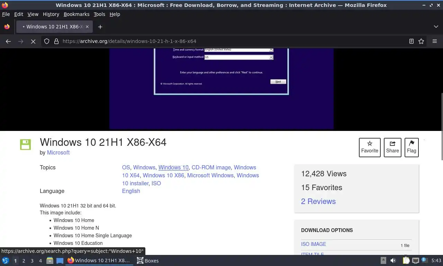The width and height of the screenshot is (443, 266).
Task: Favorite this item with star button
Action: pos(370,147)
